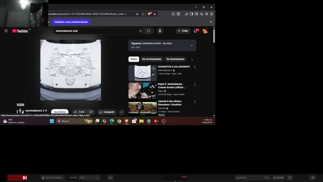Screen dimensions: 323x182
Task: Click the page vertical scrollbar
Action: pyautogui.click(x=214, y=36)
